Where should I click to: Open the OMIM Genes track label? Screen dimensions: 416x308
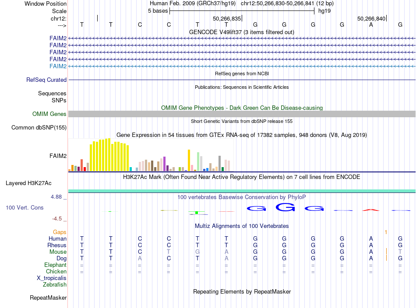(49, 114)
